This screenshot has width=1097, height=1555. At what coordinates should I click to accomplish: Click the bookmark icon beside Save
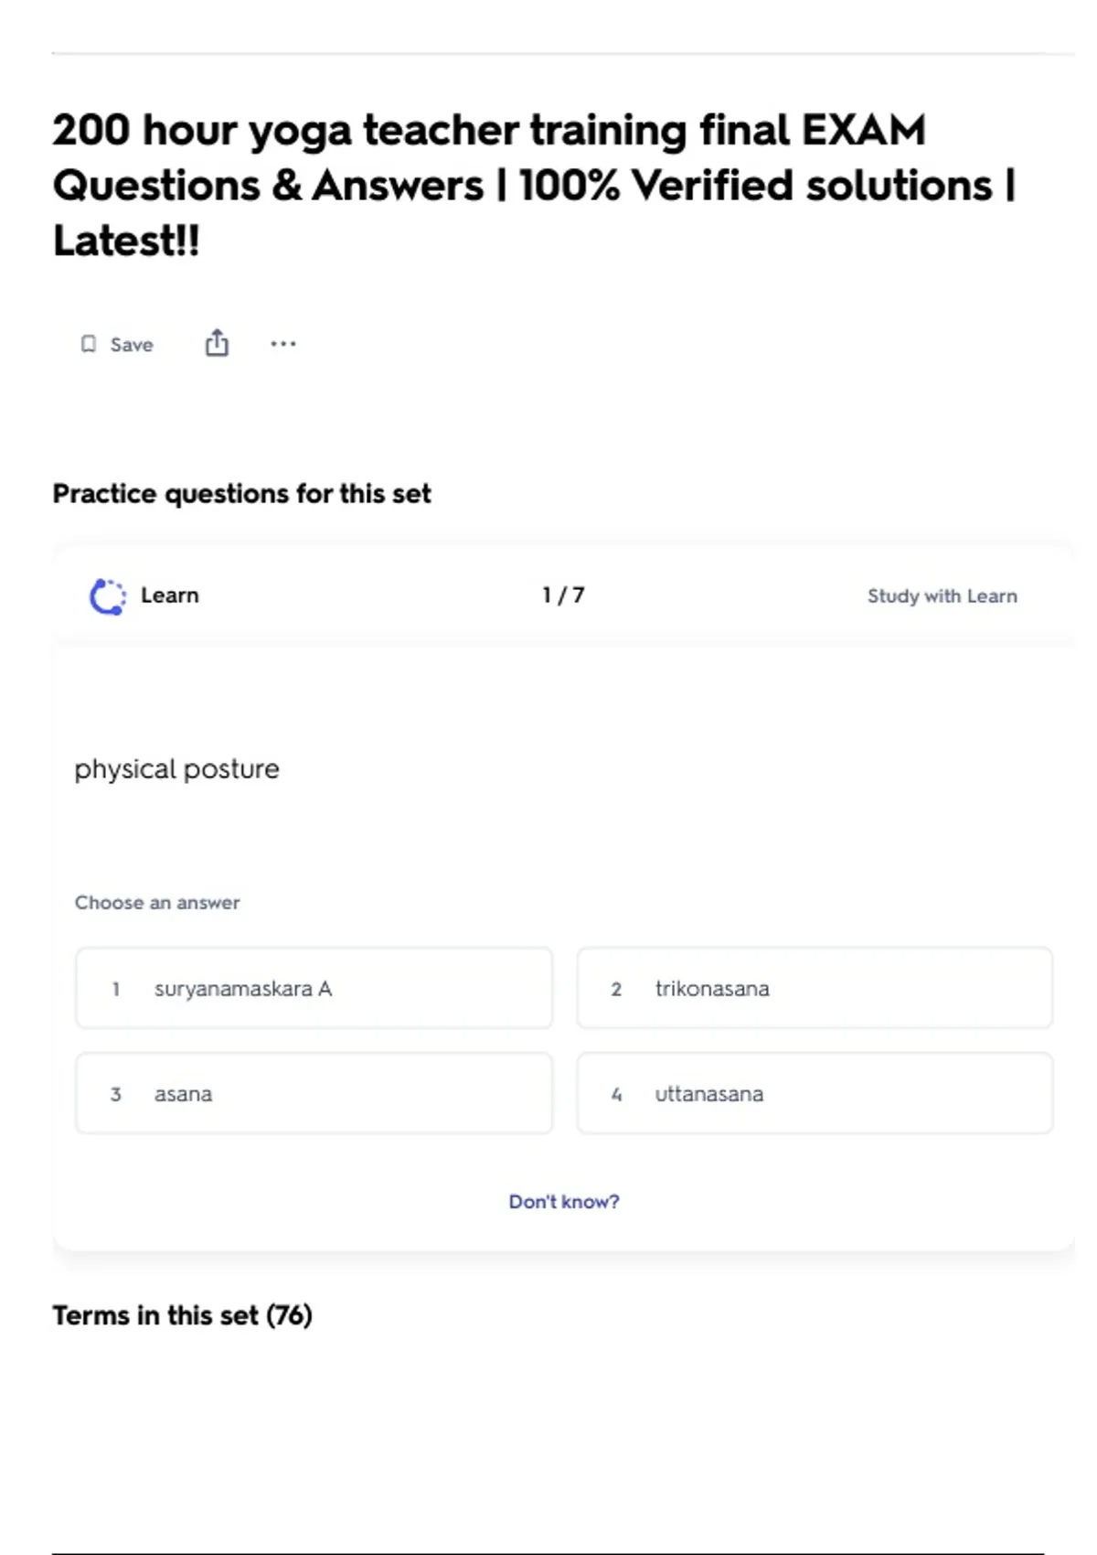(89, 344)
